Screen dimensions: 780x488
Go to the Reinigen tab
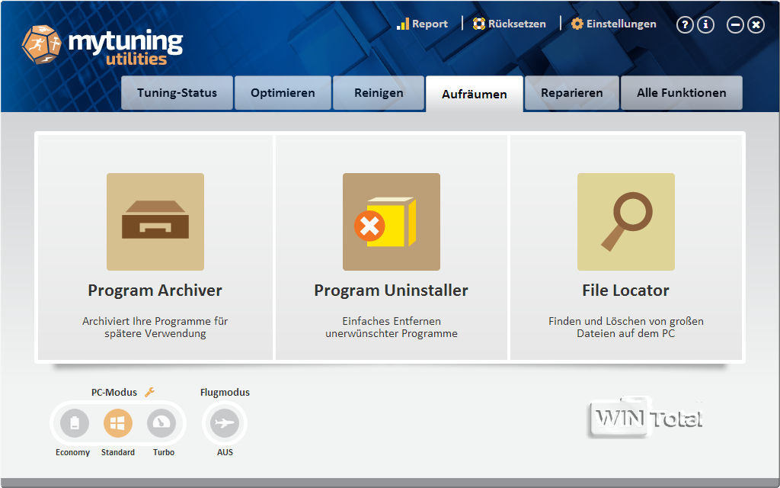click(379, 93)
